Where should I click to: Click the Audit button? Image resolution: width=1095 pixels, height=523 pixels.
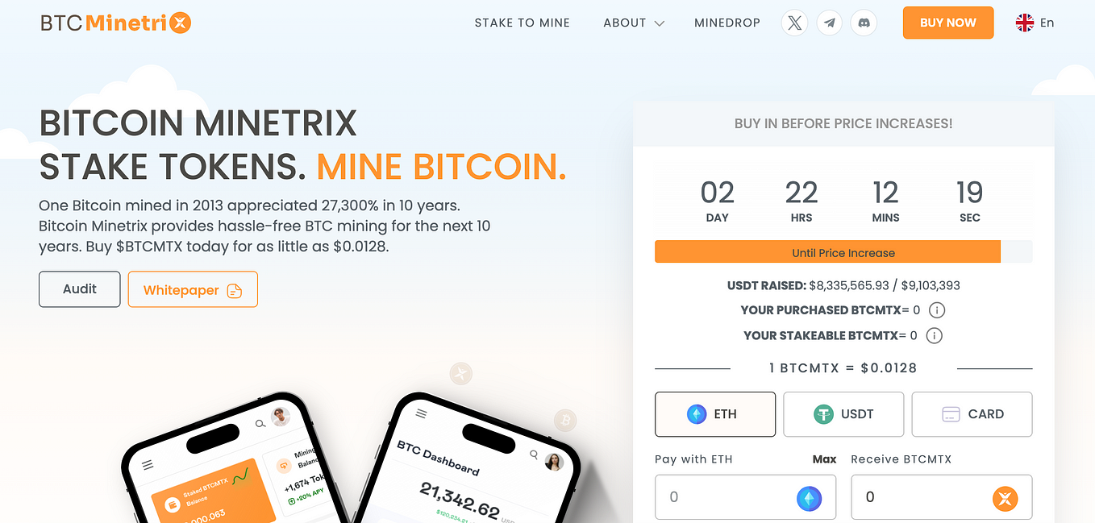click(80, 289)
